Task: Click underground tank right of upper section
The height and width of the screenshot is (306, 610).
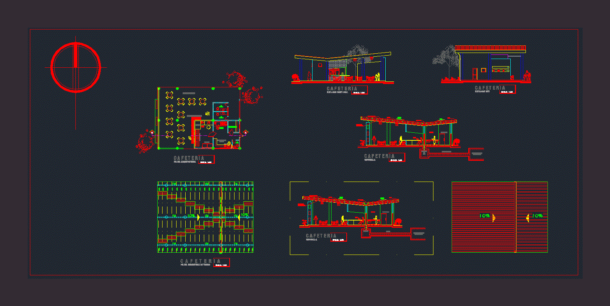Action: [x=477, y=154]
